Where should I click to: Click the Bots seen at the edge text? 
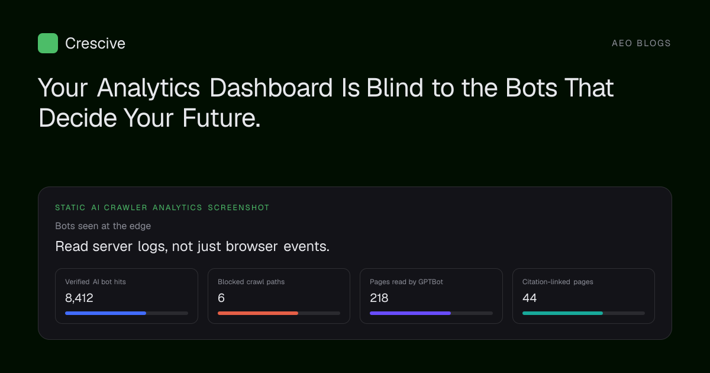pyautogui.click(x=103, y=226)
